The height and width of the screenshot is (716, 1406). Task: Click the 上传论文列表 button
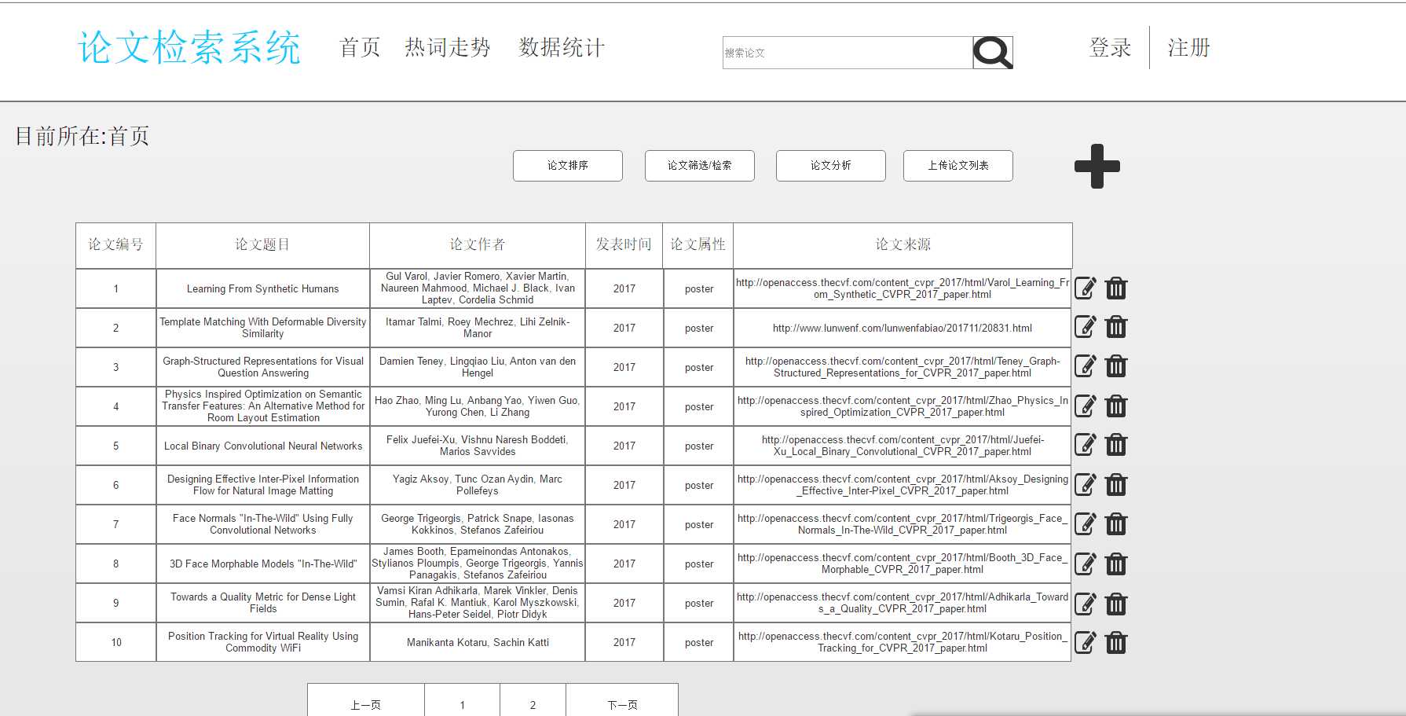(958, 166)
